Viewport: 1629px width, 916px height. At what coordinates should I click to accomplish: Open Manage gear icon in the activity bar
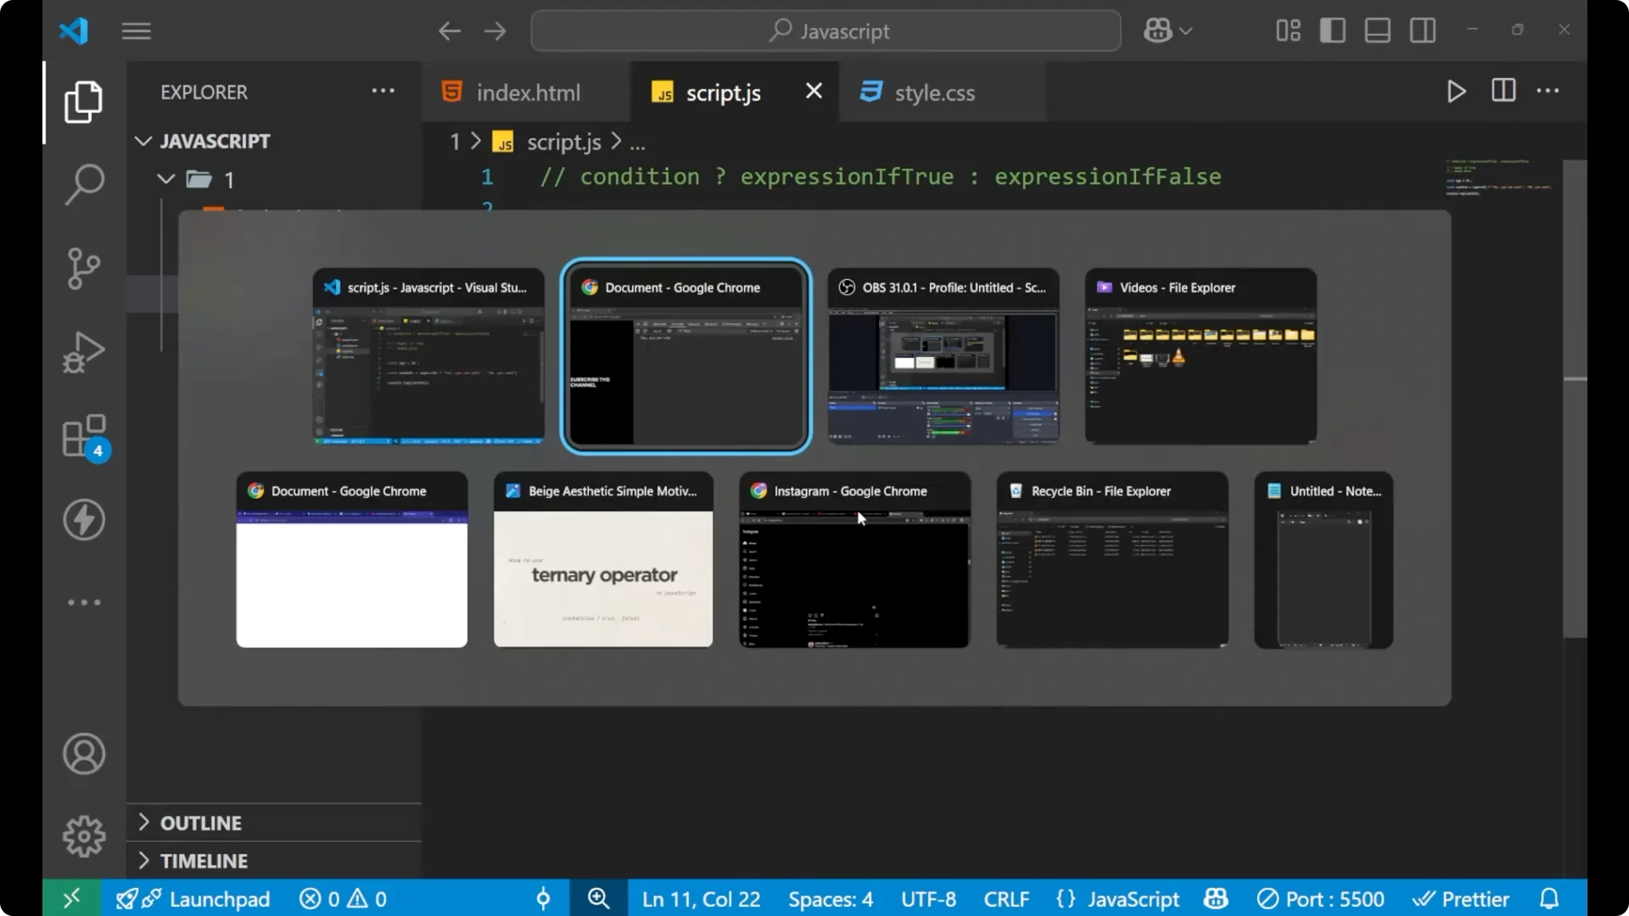pos(84,836)
